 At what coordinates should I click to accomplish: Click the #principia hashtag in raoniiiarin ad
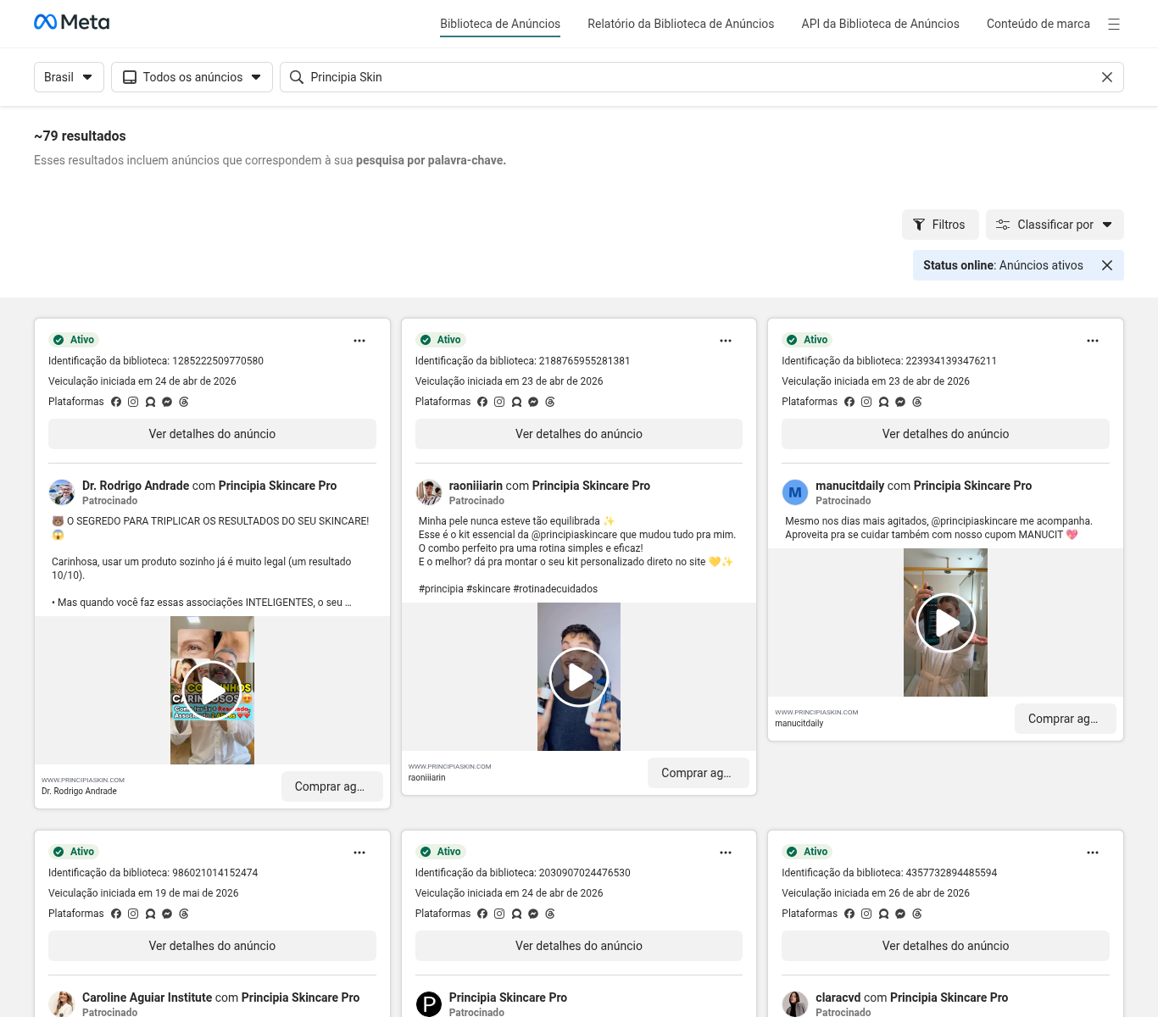click(441, 589)
